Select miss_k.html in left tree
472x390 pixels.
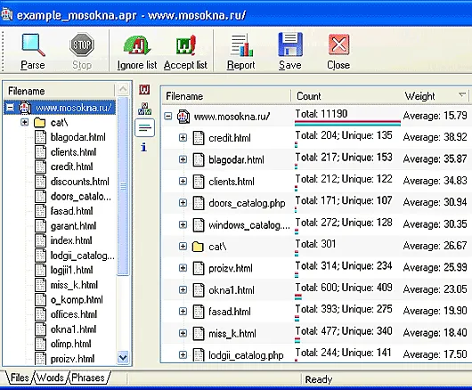coord(74,285)
